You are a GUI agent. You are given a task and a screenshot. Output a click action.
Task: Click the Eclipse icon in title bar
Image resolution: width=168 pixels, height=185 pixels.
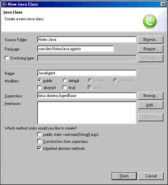(x=5, y=4)
